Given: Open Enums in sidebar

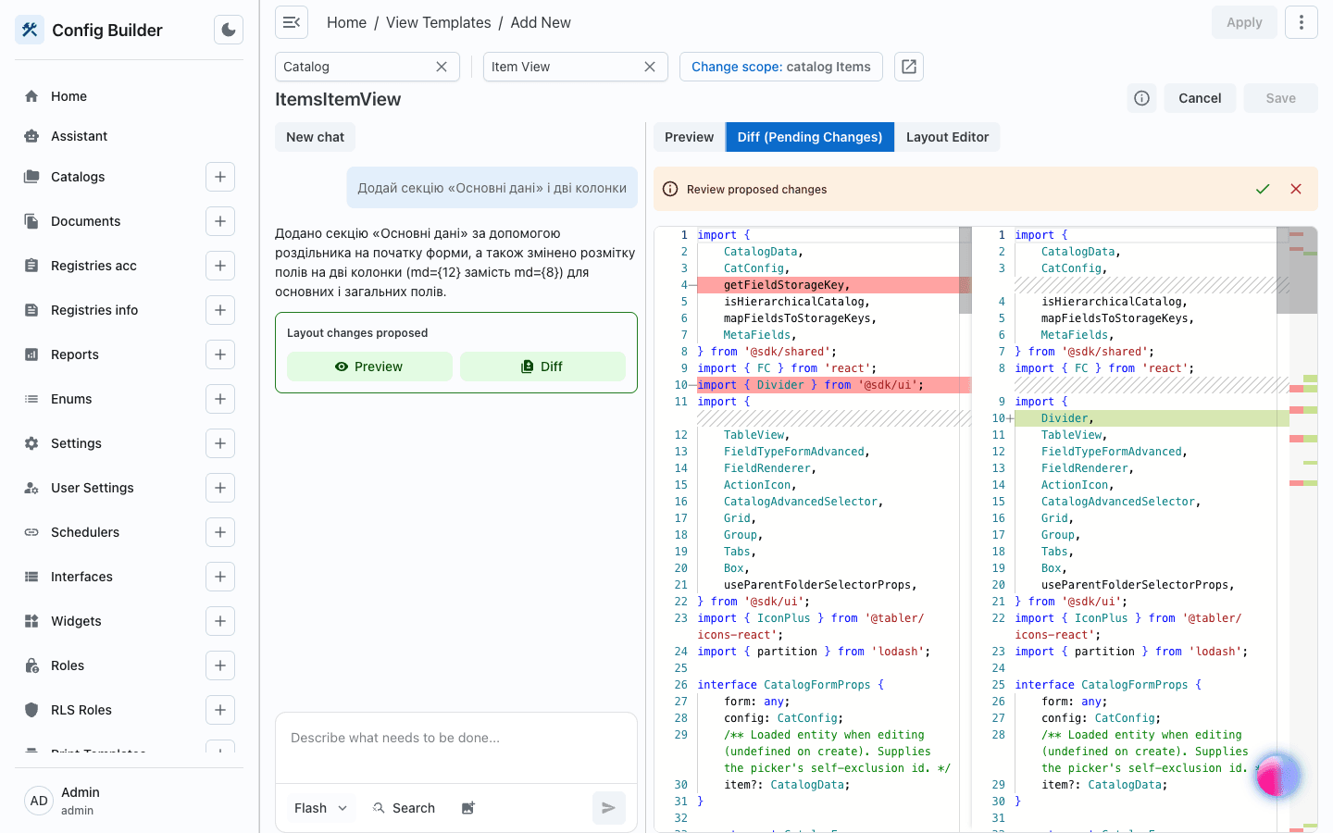Looking at the screenshot, I should click(71, 399).
